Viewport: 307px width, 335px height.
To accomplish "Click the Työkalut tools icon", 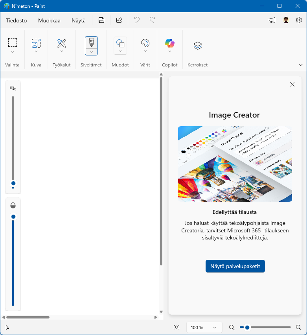I will tap(62, 43).
